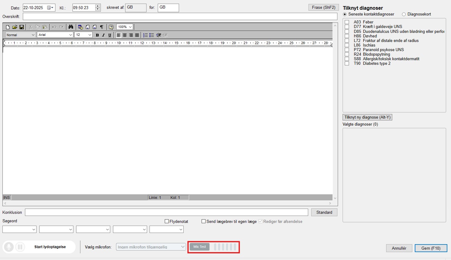This screenshot has width=451, height=260.
Task: Tick the T90 Diabetes type 2 checkbox
Action: pyautogui.click(x=347, y=64)
